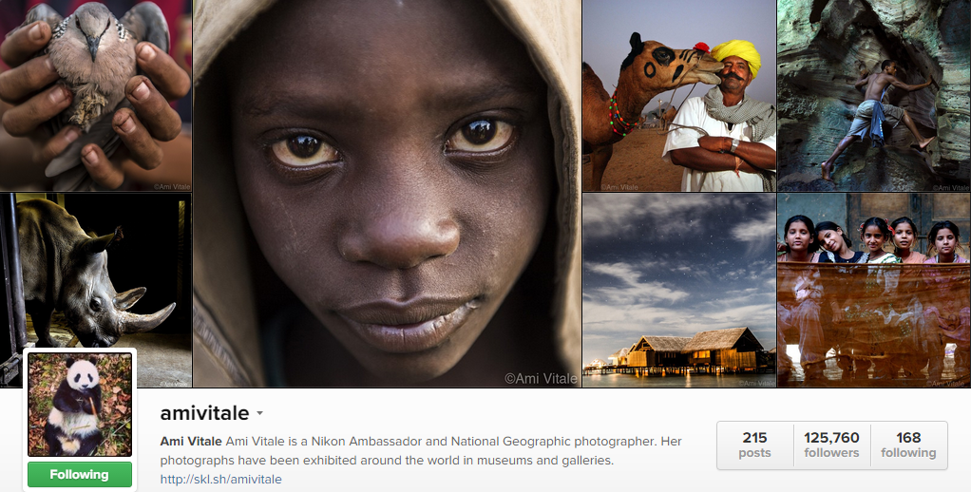Image resolution: width=971 pixels, height=492 pixels.
Task: View the 215 posts count
Action: coord(755,445)
